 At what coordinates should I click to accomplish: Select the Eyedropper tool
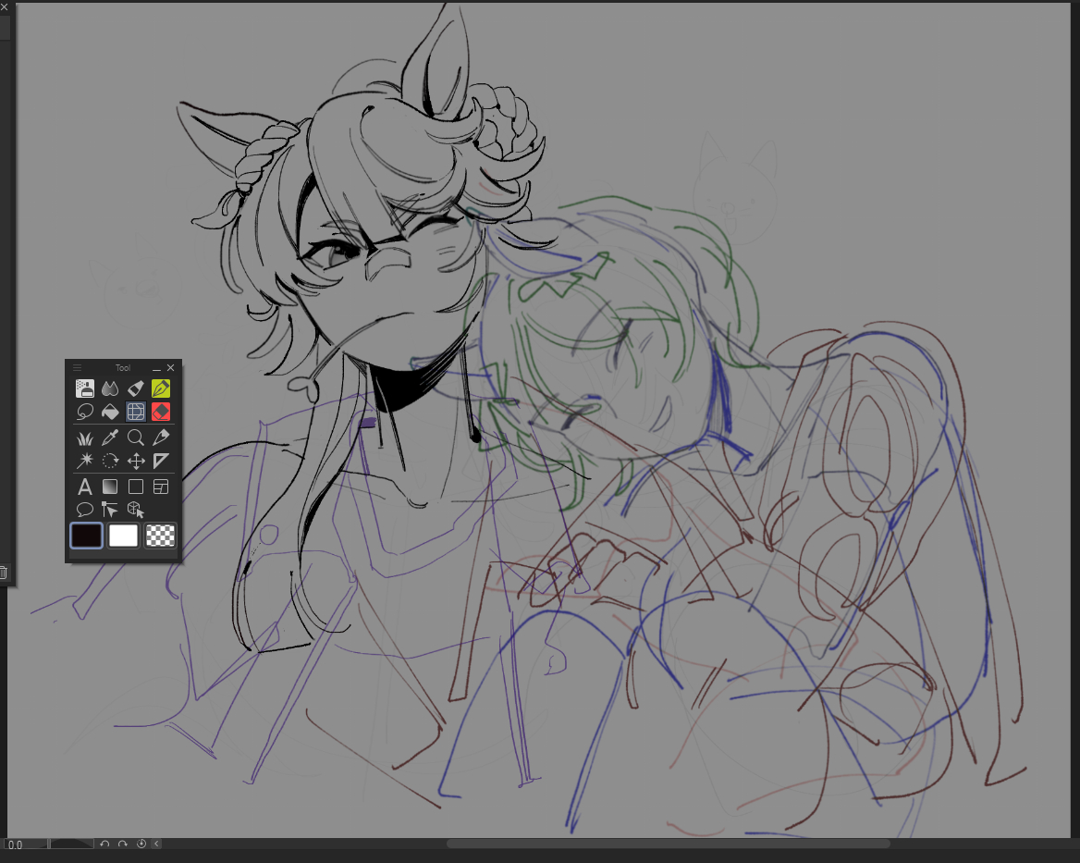(110, 438)
